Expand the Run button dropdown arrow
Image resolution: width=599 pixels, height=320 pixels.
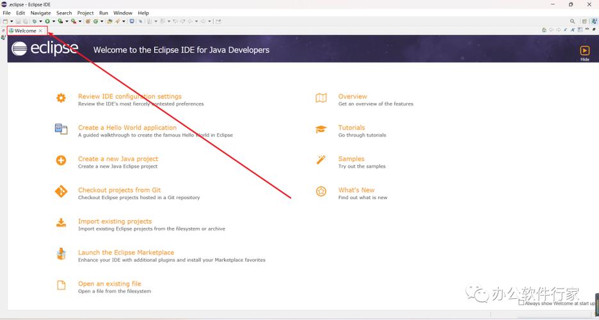pyautogui.click(x=54, y=22)
